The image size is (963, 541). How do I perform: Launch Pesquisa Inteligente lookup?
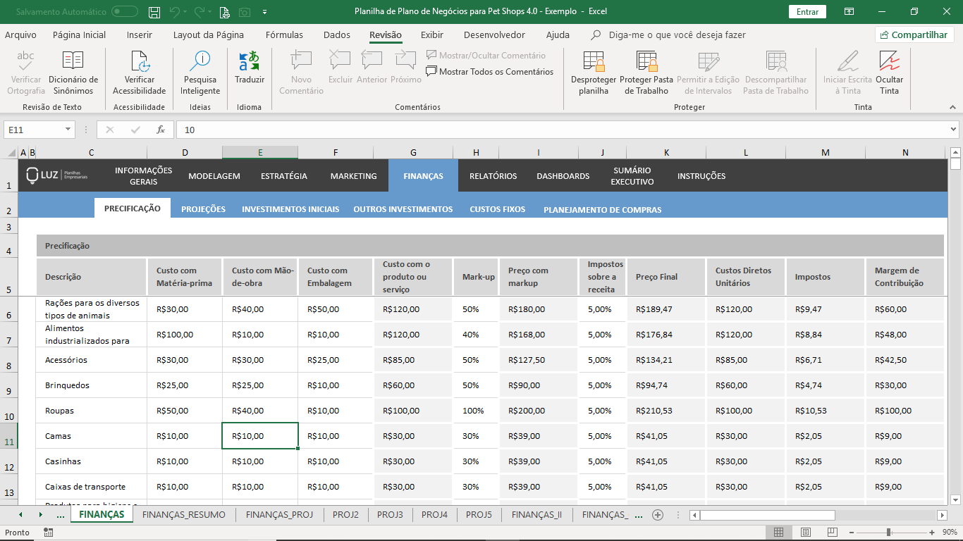click(x=200, y=62)
